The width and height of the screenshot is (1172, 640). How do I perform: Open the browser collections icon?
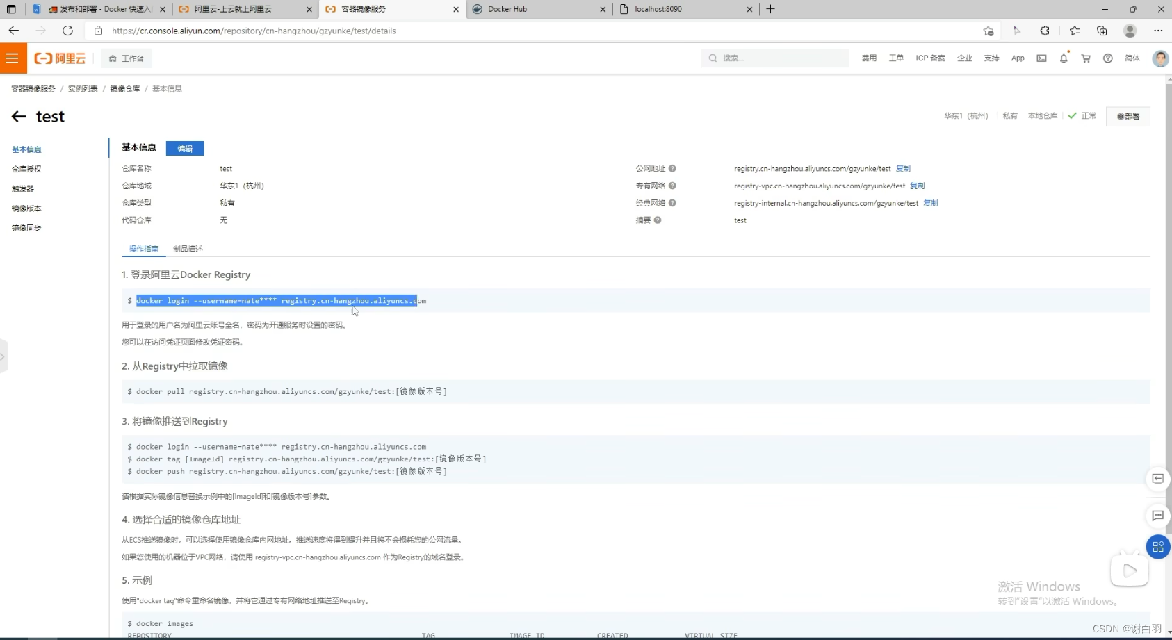[x=1102, y=31]
